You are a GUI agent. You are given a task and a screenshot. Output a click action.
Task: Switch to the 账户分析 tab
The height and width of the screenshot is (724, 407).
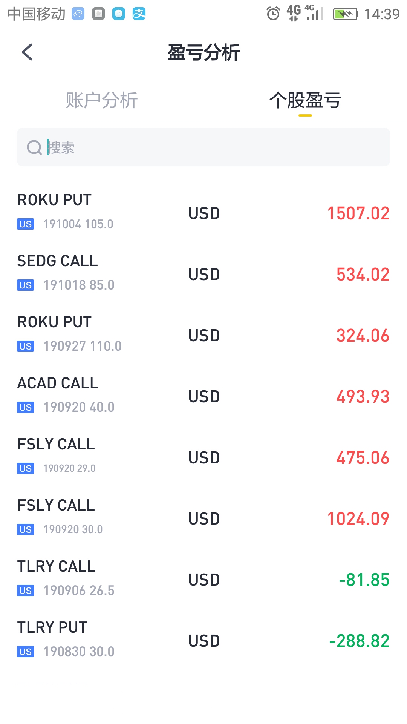click(102, 100)
